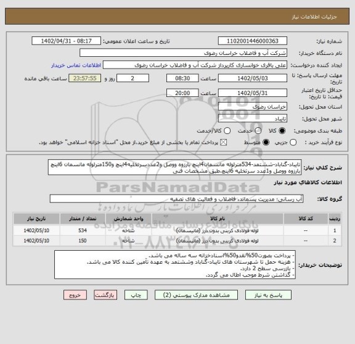Select the کالا/خدمت radio button

pos(227,131)
